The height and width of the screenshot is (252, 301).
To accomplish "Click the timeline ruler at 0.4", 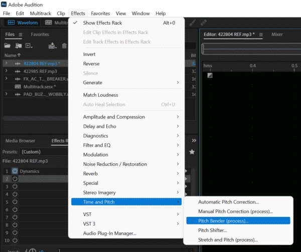I will click(x=253, y=66).
